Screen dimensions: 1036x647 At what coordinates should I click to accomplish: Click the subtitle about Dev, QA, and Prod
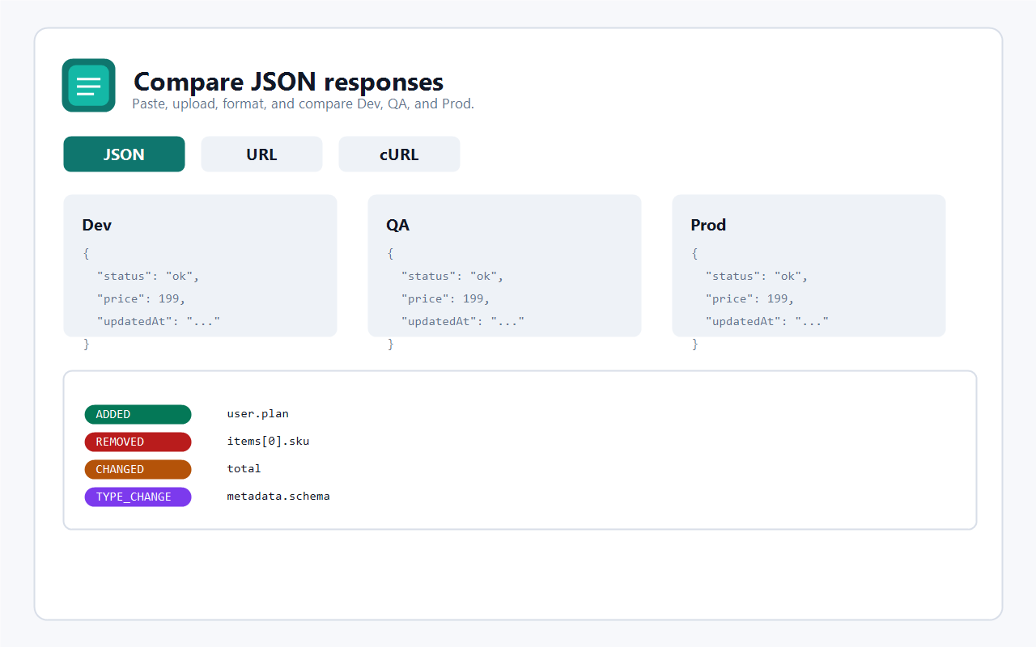click(303, 104)
